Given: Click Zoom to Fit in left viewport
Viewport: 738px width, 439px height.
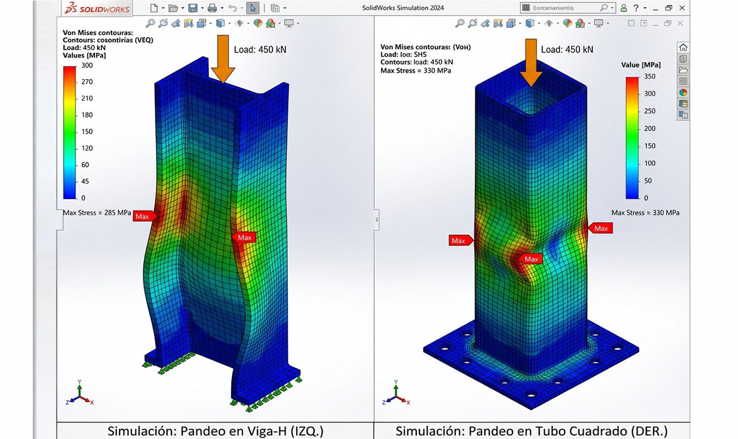Looking at the screenshot, I should [x=150, y=23].
